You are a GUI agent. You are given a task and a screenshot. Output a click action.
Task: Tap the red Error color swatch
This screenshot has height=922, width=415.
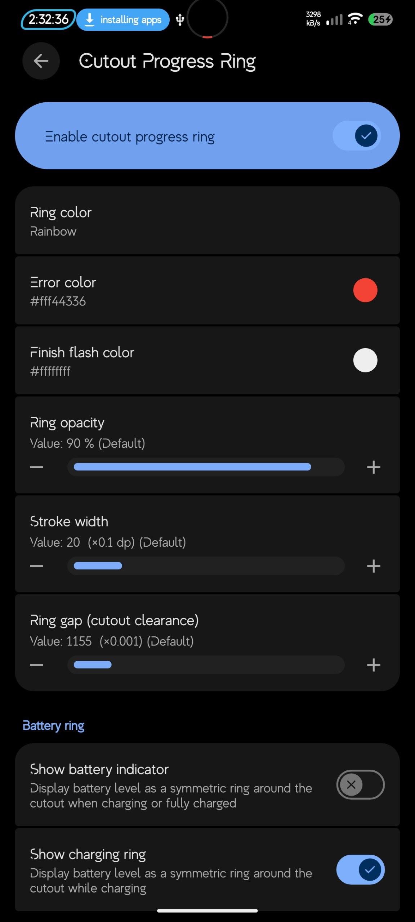coord(365,290)
